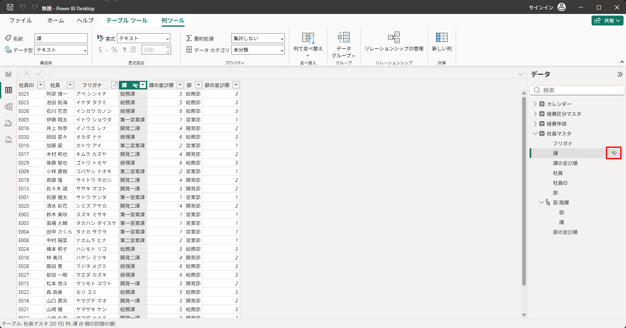The width and height of the screenshot is (626, 328).
Task: Click the thousands separator comma icon
Action: [124, 50]
